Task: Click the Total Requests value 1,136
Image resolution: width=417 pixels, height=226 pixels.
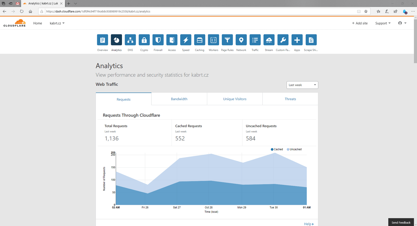Action: tap(112, 139)
